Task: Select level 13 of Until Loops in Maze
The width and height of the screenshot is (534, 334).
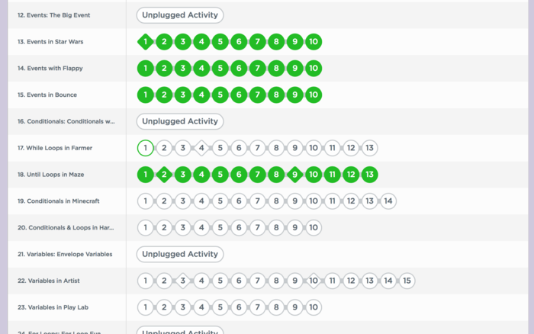Action: (x=369, y=175)
